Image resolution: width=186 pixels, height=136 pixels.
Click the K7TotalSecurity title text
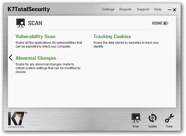(x=29, y=9)
